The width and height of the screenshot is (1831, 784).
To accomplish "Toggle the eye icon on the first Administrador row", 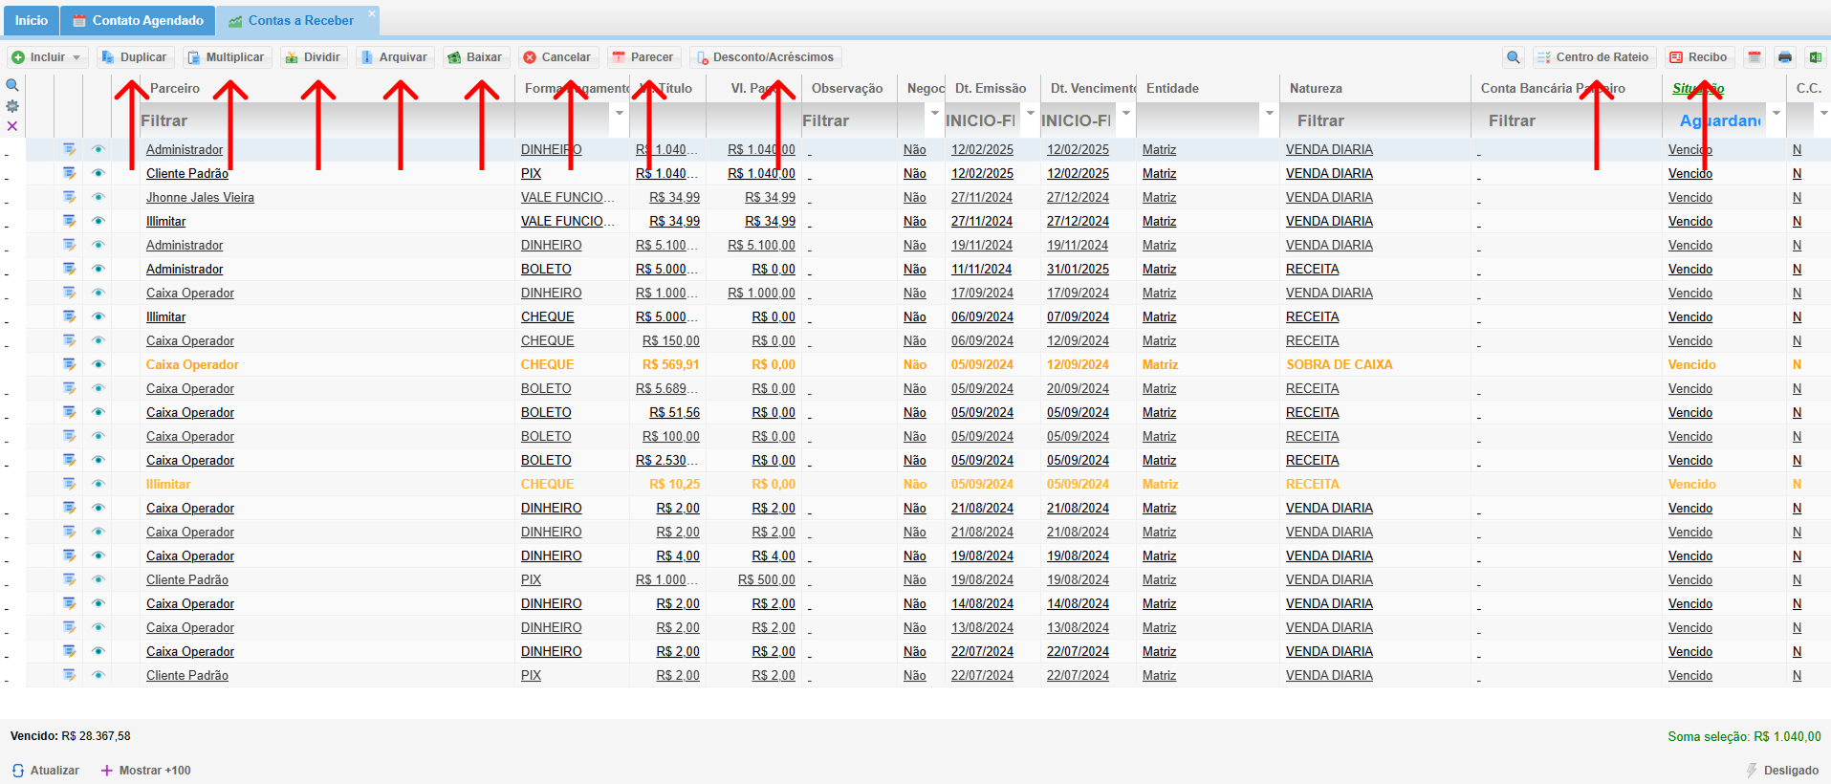I will tap(98, 149).
